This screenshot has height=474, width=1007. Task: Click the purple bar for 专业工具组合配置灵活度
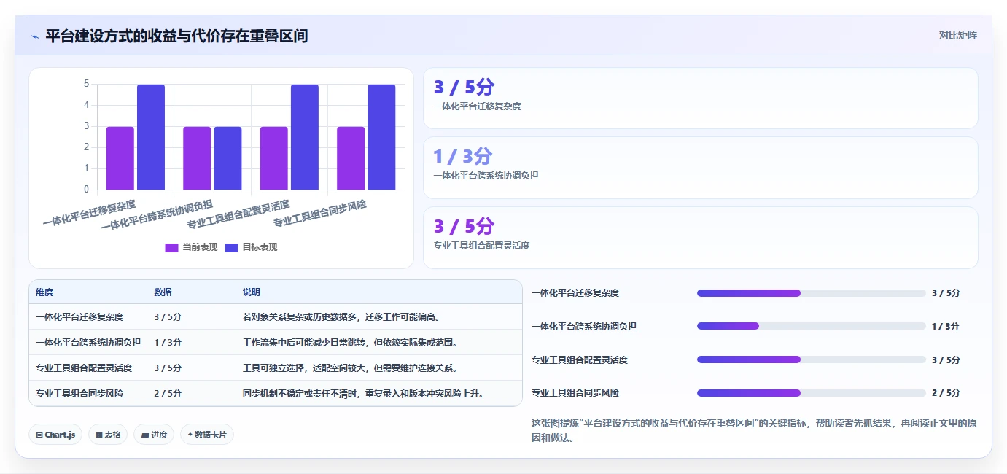[274, 158]
